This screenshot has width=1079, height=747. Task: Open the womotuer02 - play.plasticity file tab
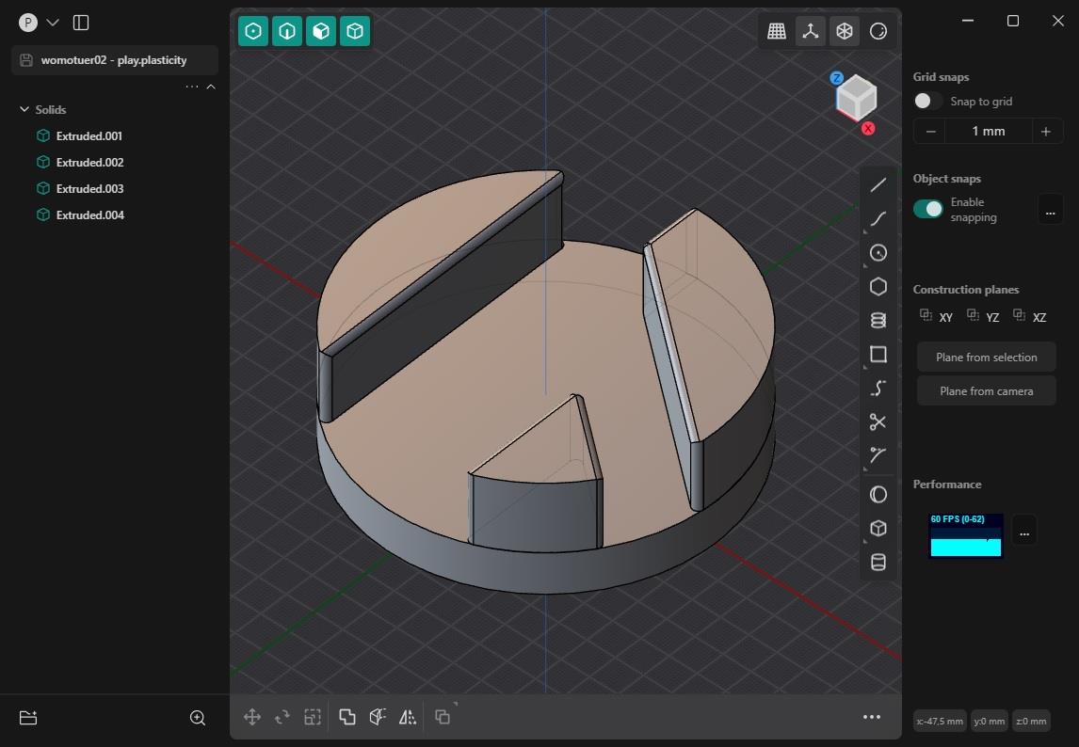pos(114,60)
